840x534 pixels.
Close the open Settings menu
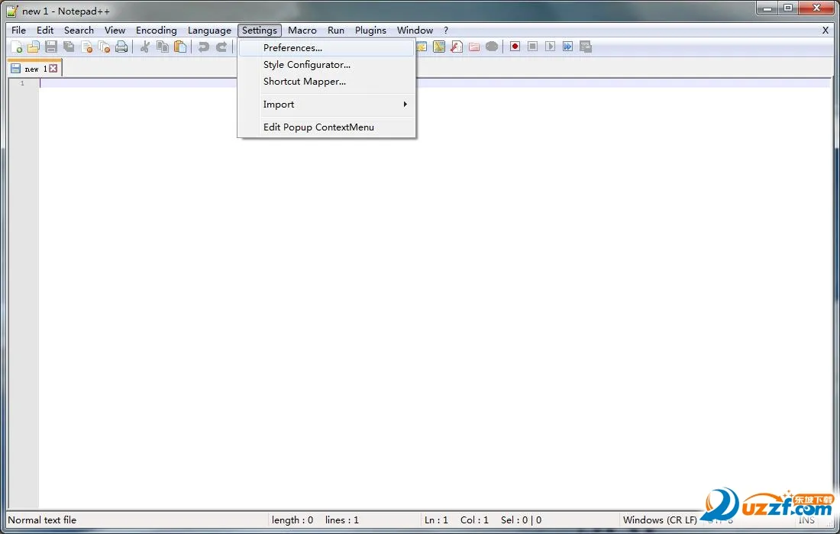(x=260, y=31)
